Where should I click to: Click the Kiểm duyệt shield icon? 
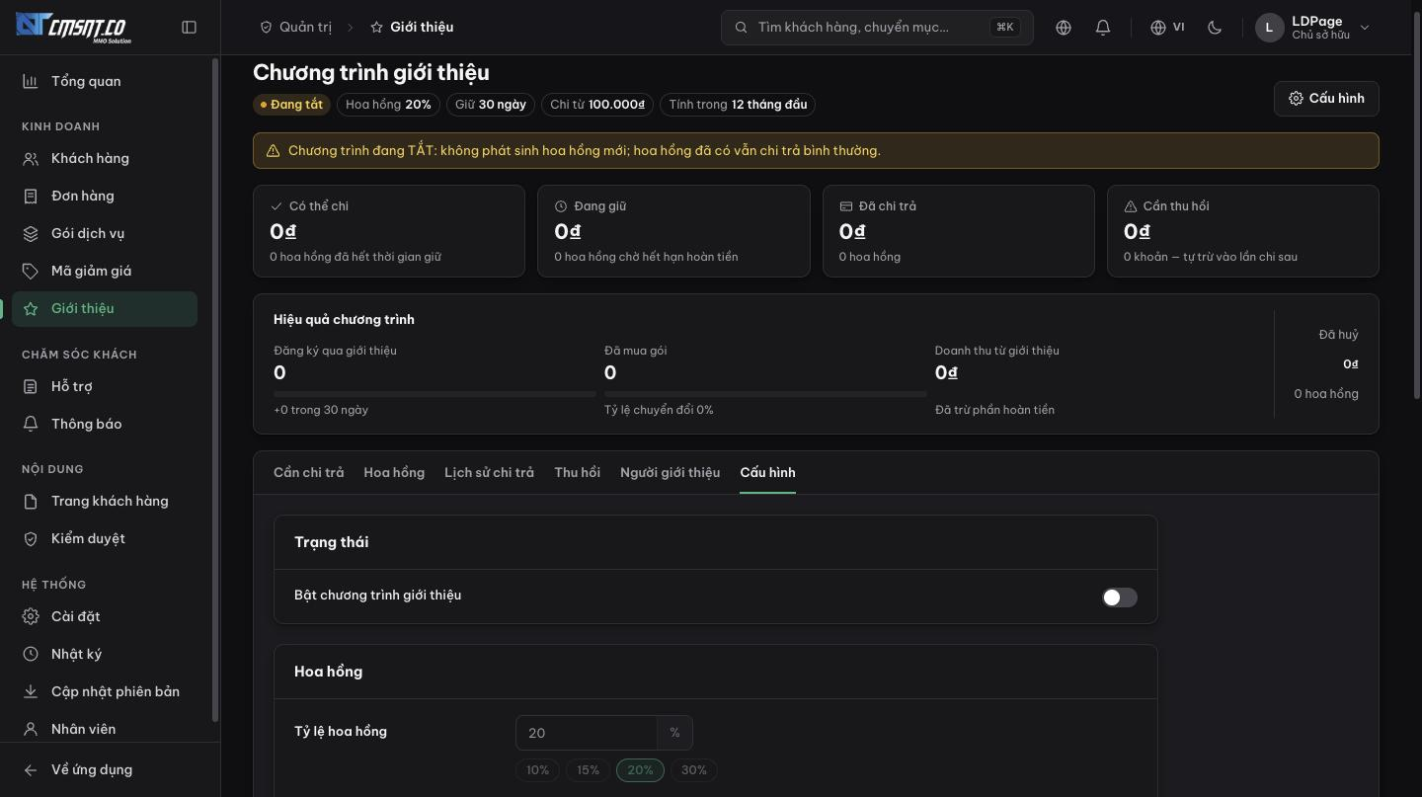click(31, 538)
